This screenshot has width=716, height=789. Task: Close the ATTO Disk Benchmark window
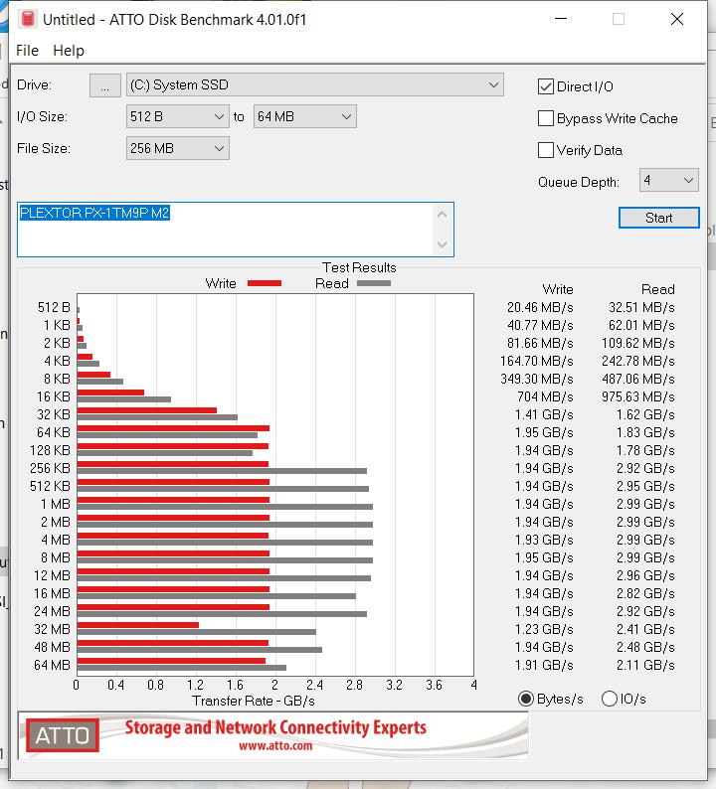tap(677, 19)
